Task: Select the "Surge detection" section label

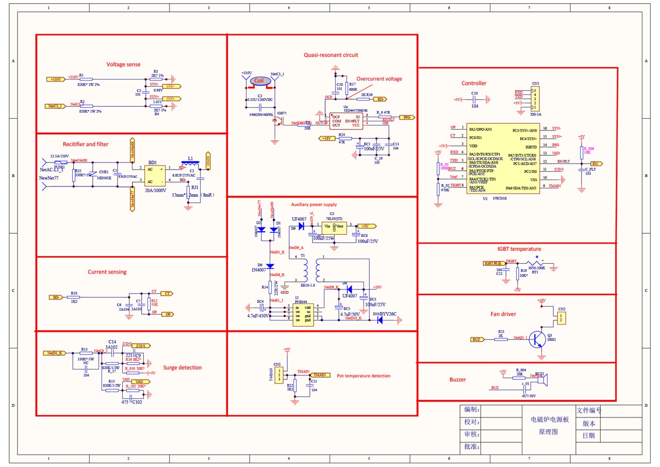Action: point(184,367)
